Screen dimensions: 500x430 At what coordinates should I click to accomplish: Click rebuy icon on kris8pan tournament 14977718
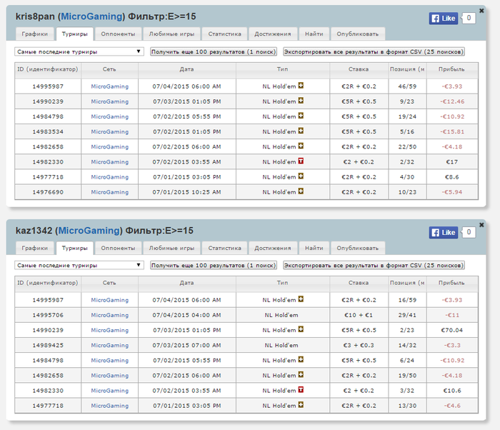(x=301, y=176)
